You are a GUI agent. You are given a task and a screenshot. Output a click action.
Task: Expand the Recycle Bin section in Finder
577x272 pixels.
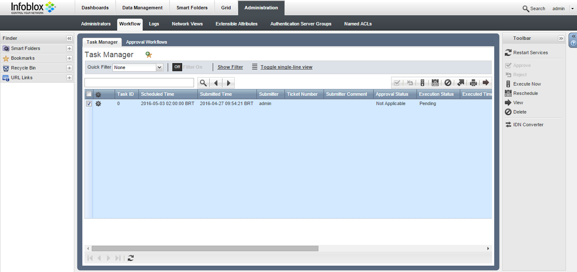pyautogui.click(x=69, y=68)
